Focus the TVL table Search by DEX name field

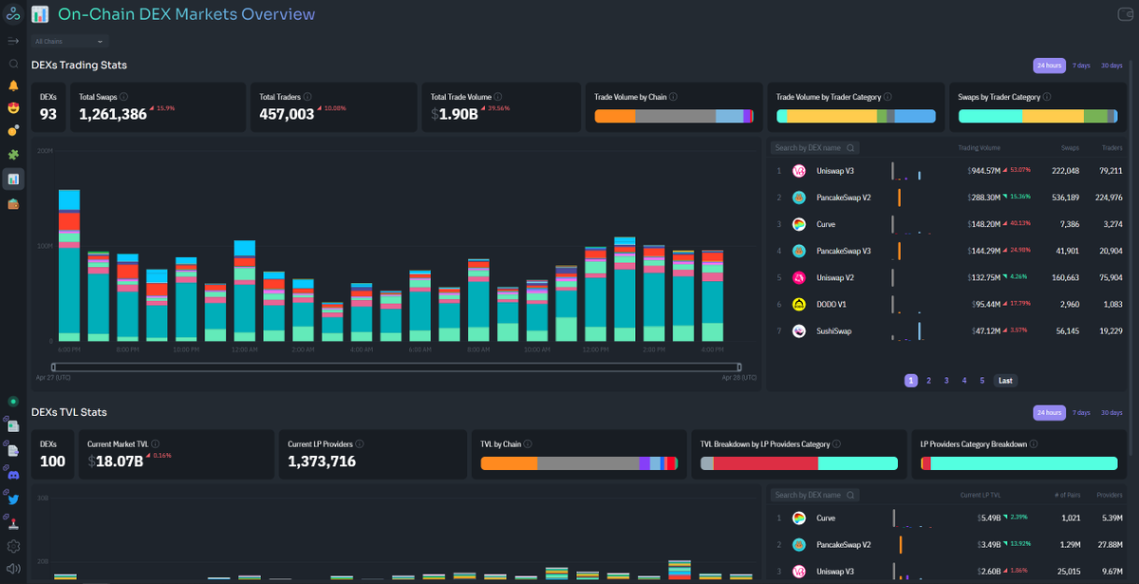click(x=815, y=495)
